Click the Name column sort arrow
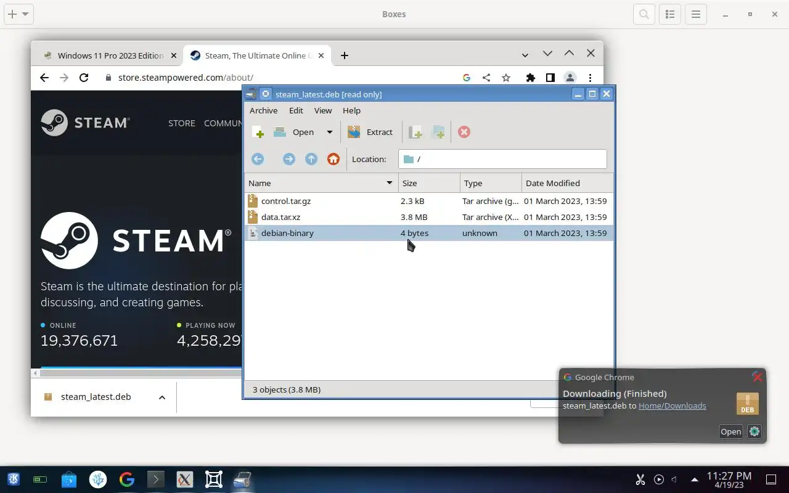This screenshot has height=493, width=789. 390,183
